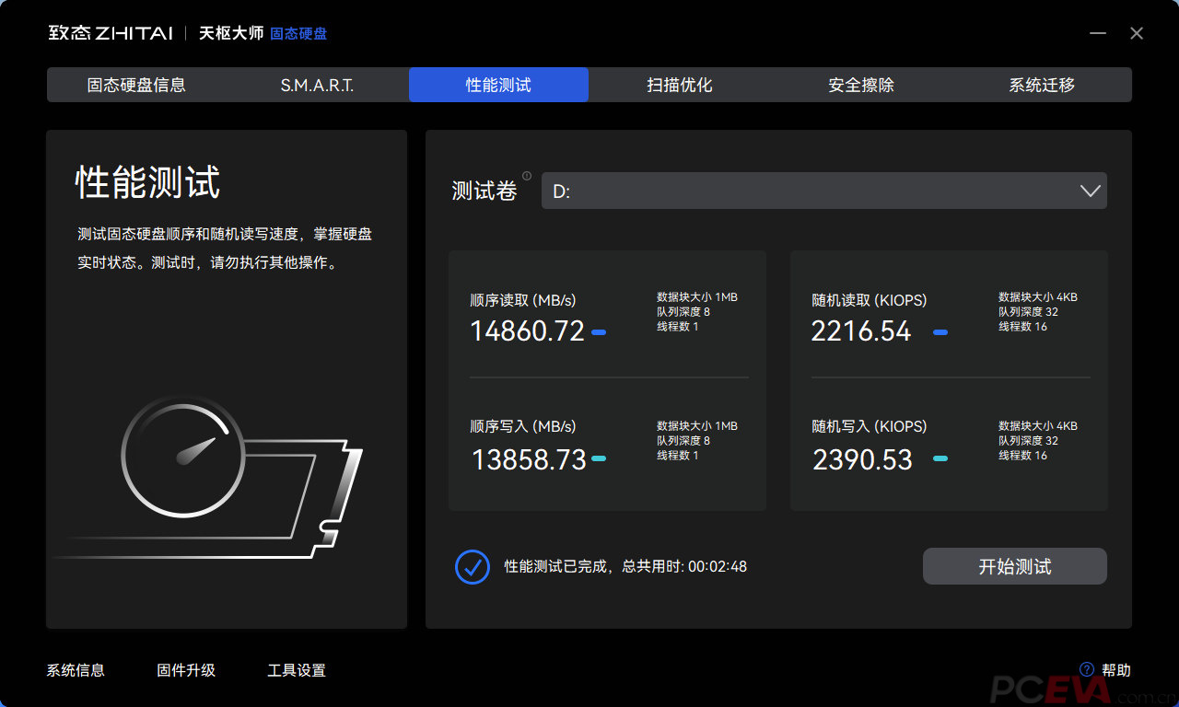This screenshot has width=1179, height=707.
Task: Click the 随机读取 (KIOPS) label
Action: point(870,300)
